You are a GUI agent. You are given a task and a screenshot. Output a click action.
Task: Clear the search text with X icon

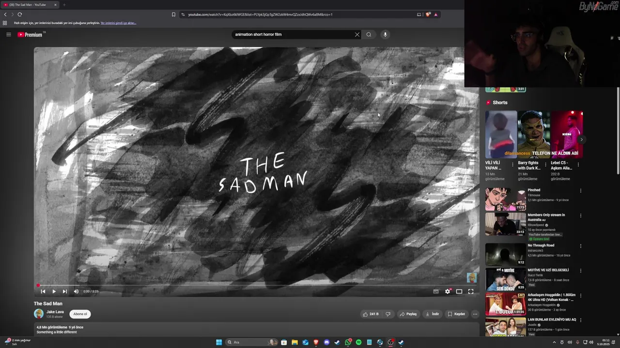(x=357, y=34)
